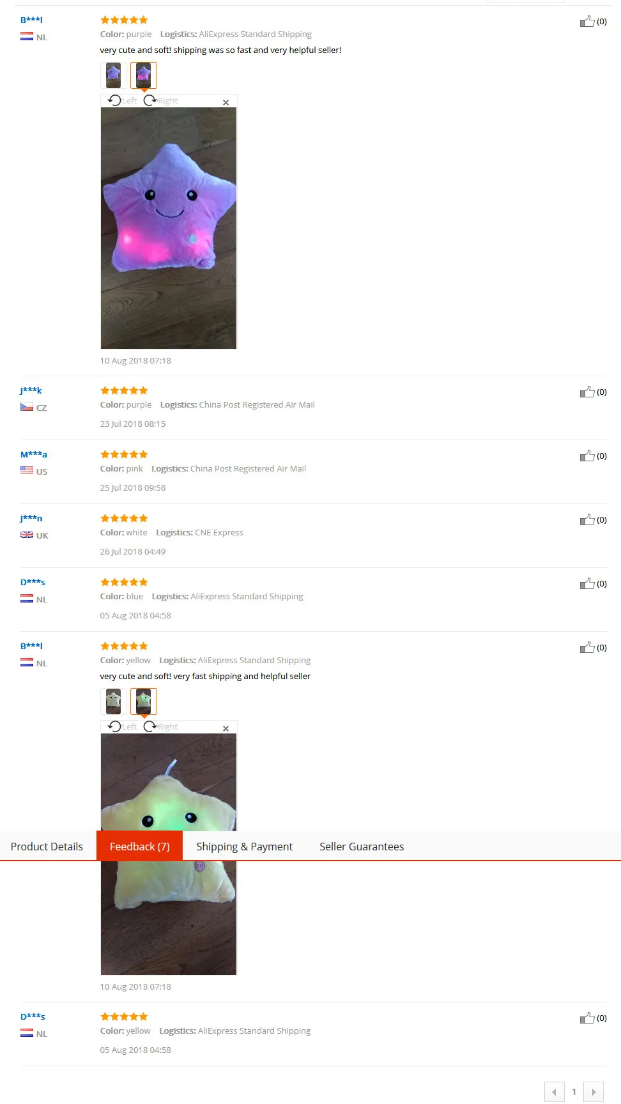Open reviewer J***k's profile link
The image size is (621, 1104).
click(31, 390)
